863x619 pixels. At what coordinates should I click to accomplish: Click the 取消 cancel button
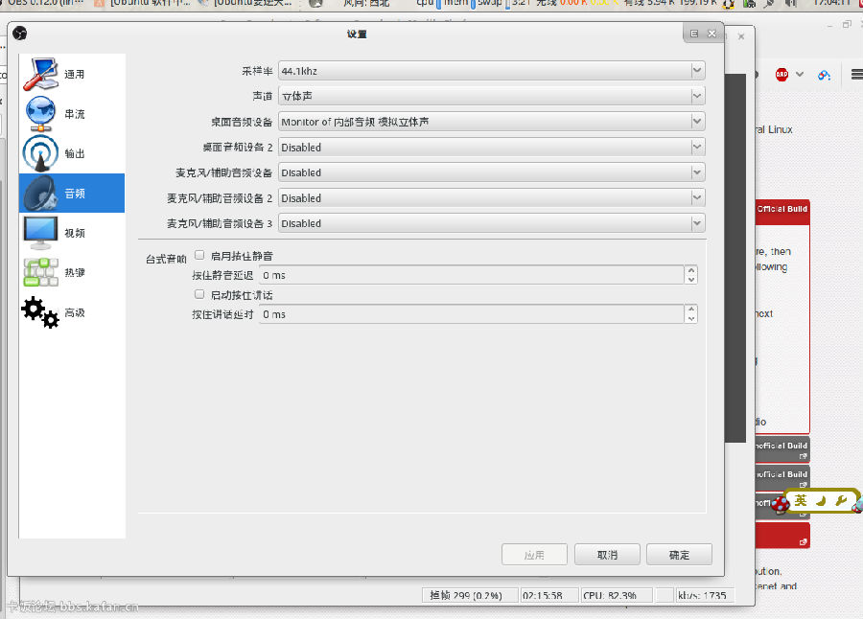pos(607,555)
